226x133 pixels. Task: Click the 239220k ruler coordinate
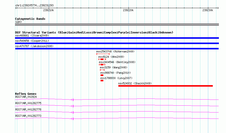tap(128, 10)
